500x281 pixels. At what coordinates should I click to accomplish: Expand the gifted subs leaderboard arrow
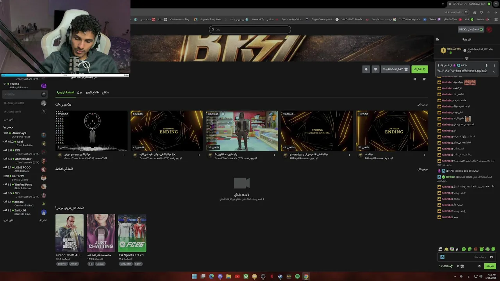(x=466, y=59)
